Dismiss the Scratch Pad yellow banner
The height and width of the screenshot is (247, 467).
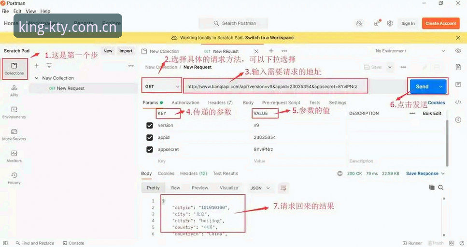pyautogui.click(x=458, y=38)
